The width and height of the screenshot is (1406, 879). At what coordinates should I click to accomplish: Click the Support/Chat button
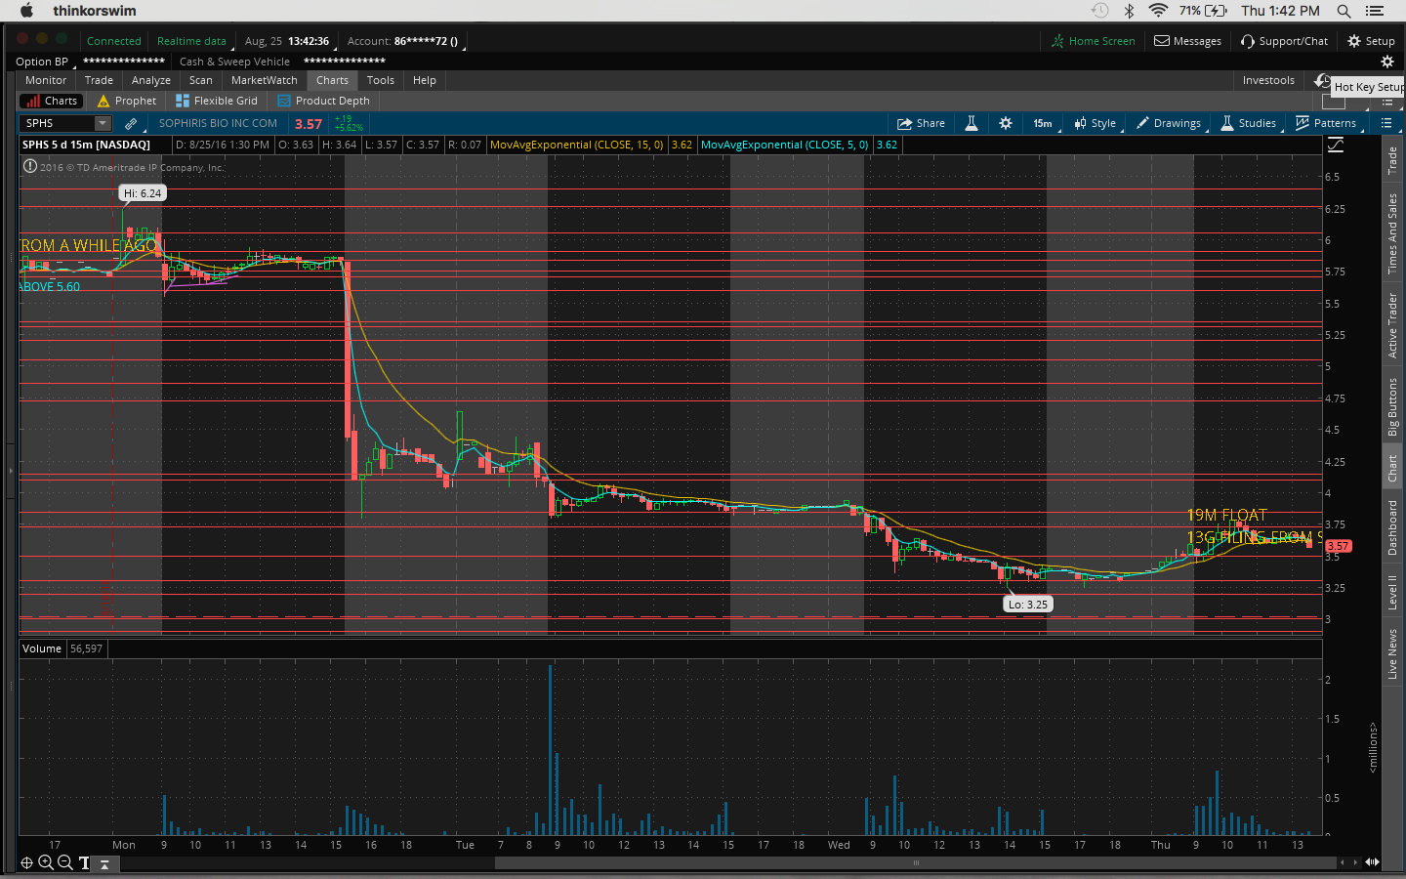coord(1284,41)
